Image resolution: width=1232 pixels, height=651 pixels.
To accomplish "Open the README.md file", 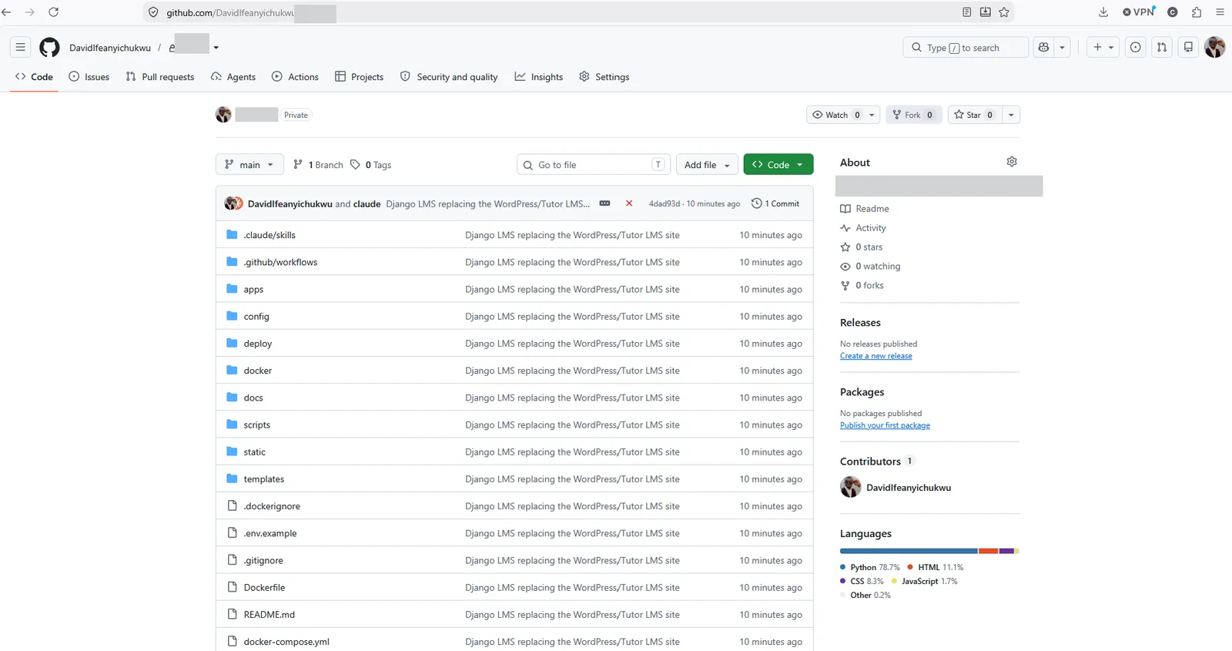I will pos(269,615).
